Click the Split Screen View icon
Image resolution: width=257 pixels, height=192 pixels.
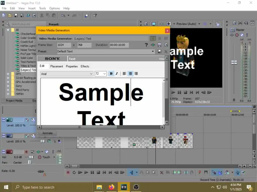coord(169,24)
